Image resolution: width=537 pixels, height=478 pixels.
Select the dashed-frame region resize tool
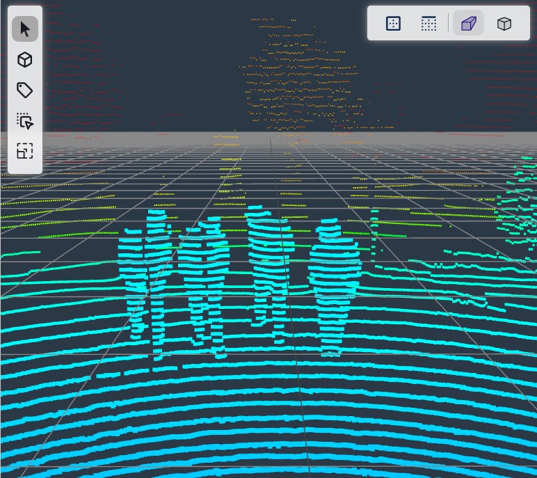(24, 151)
